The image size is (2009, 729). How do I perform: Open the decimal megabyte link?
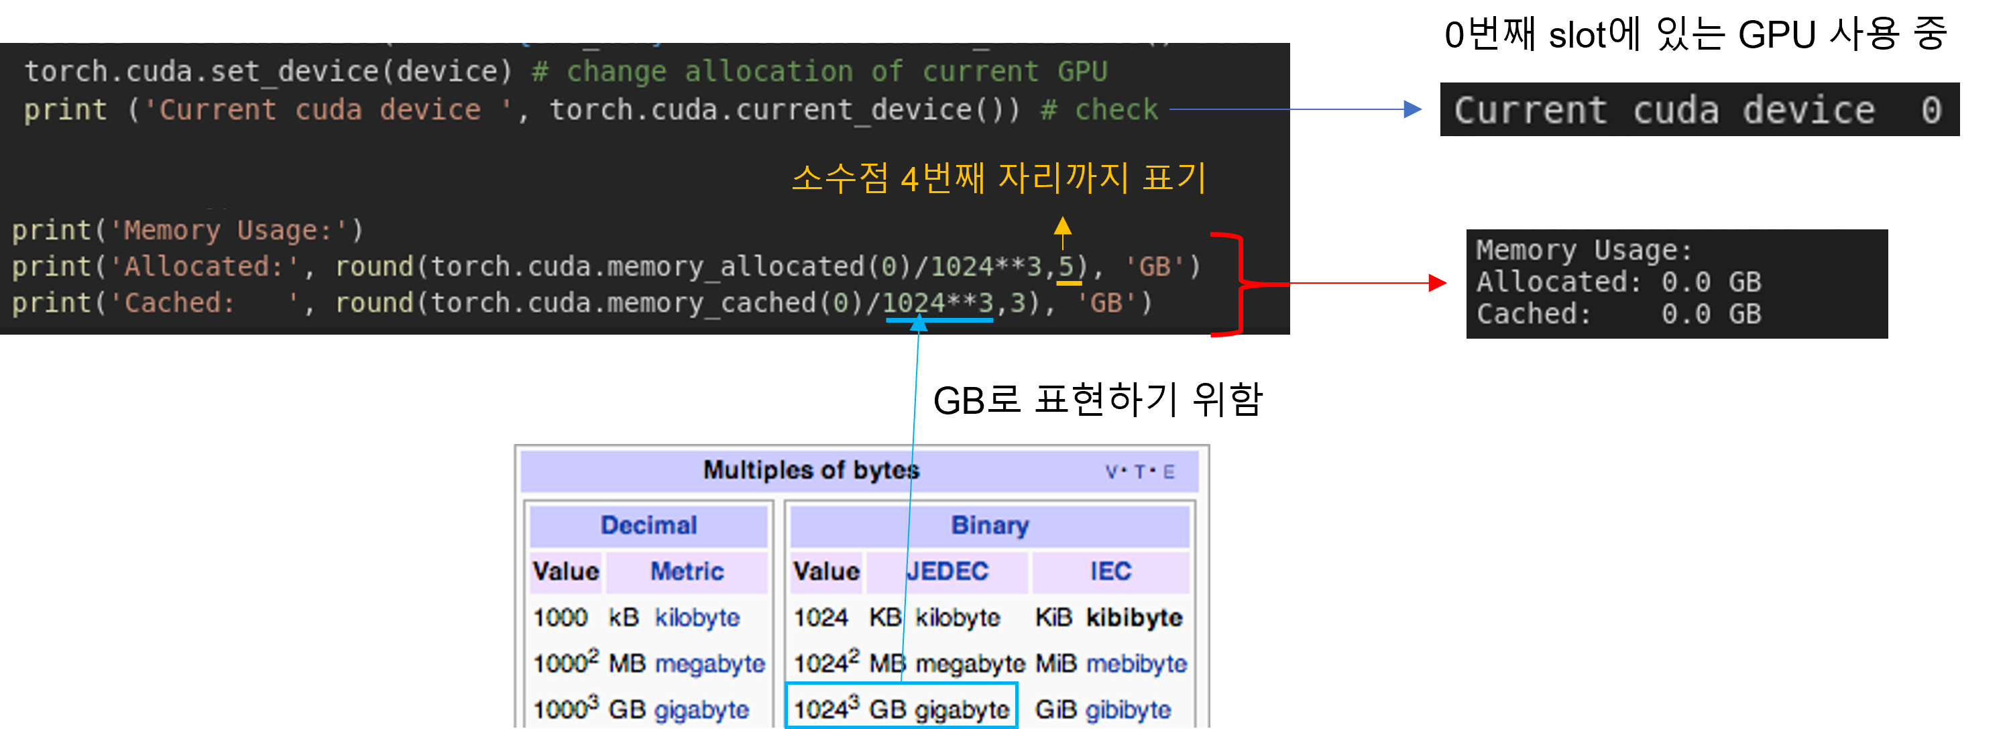pos(709,663)
